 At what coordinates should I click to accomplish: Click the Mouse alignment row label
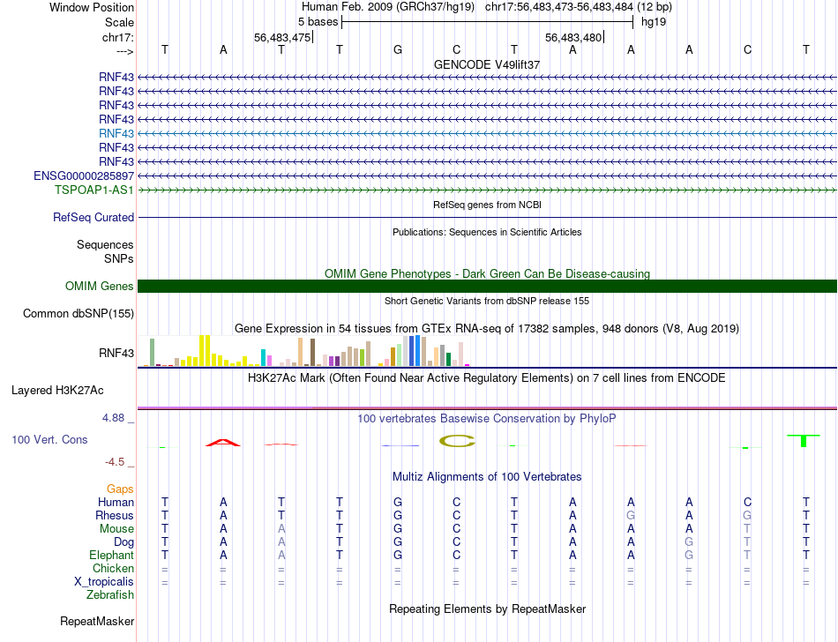pyautogui.click(x=116, y=529)
